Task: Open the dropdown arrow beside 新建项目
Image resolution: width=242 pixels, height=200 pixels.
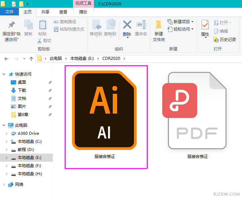Action: (x=192, y=22)
